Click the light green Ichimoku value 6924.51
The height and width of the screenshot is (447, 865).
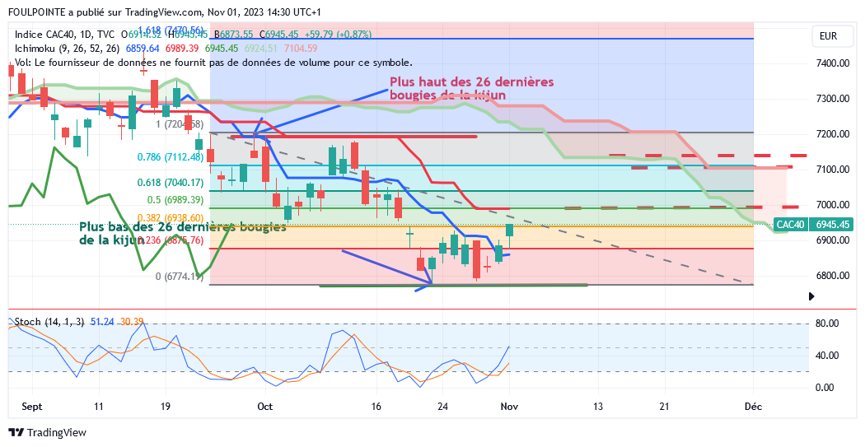[261, 49]
